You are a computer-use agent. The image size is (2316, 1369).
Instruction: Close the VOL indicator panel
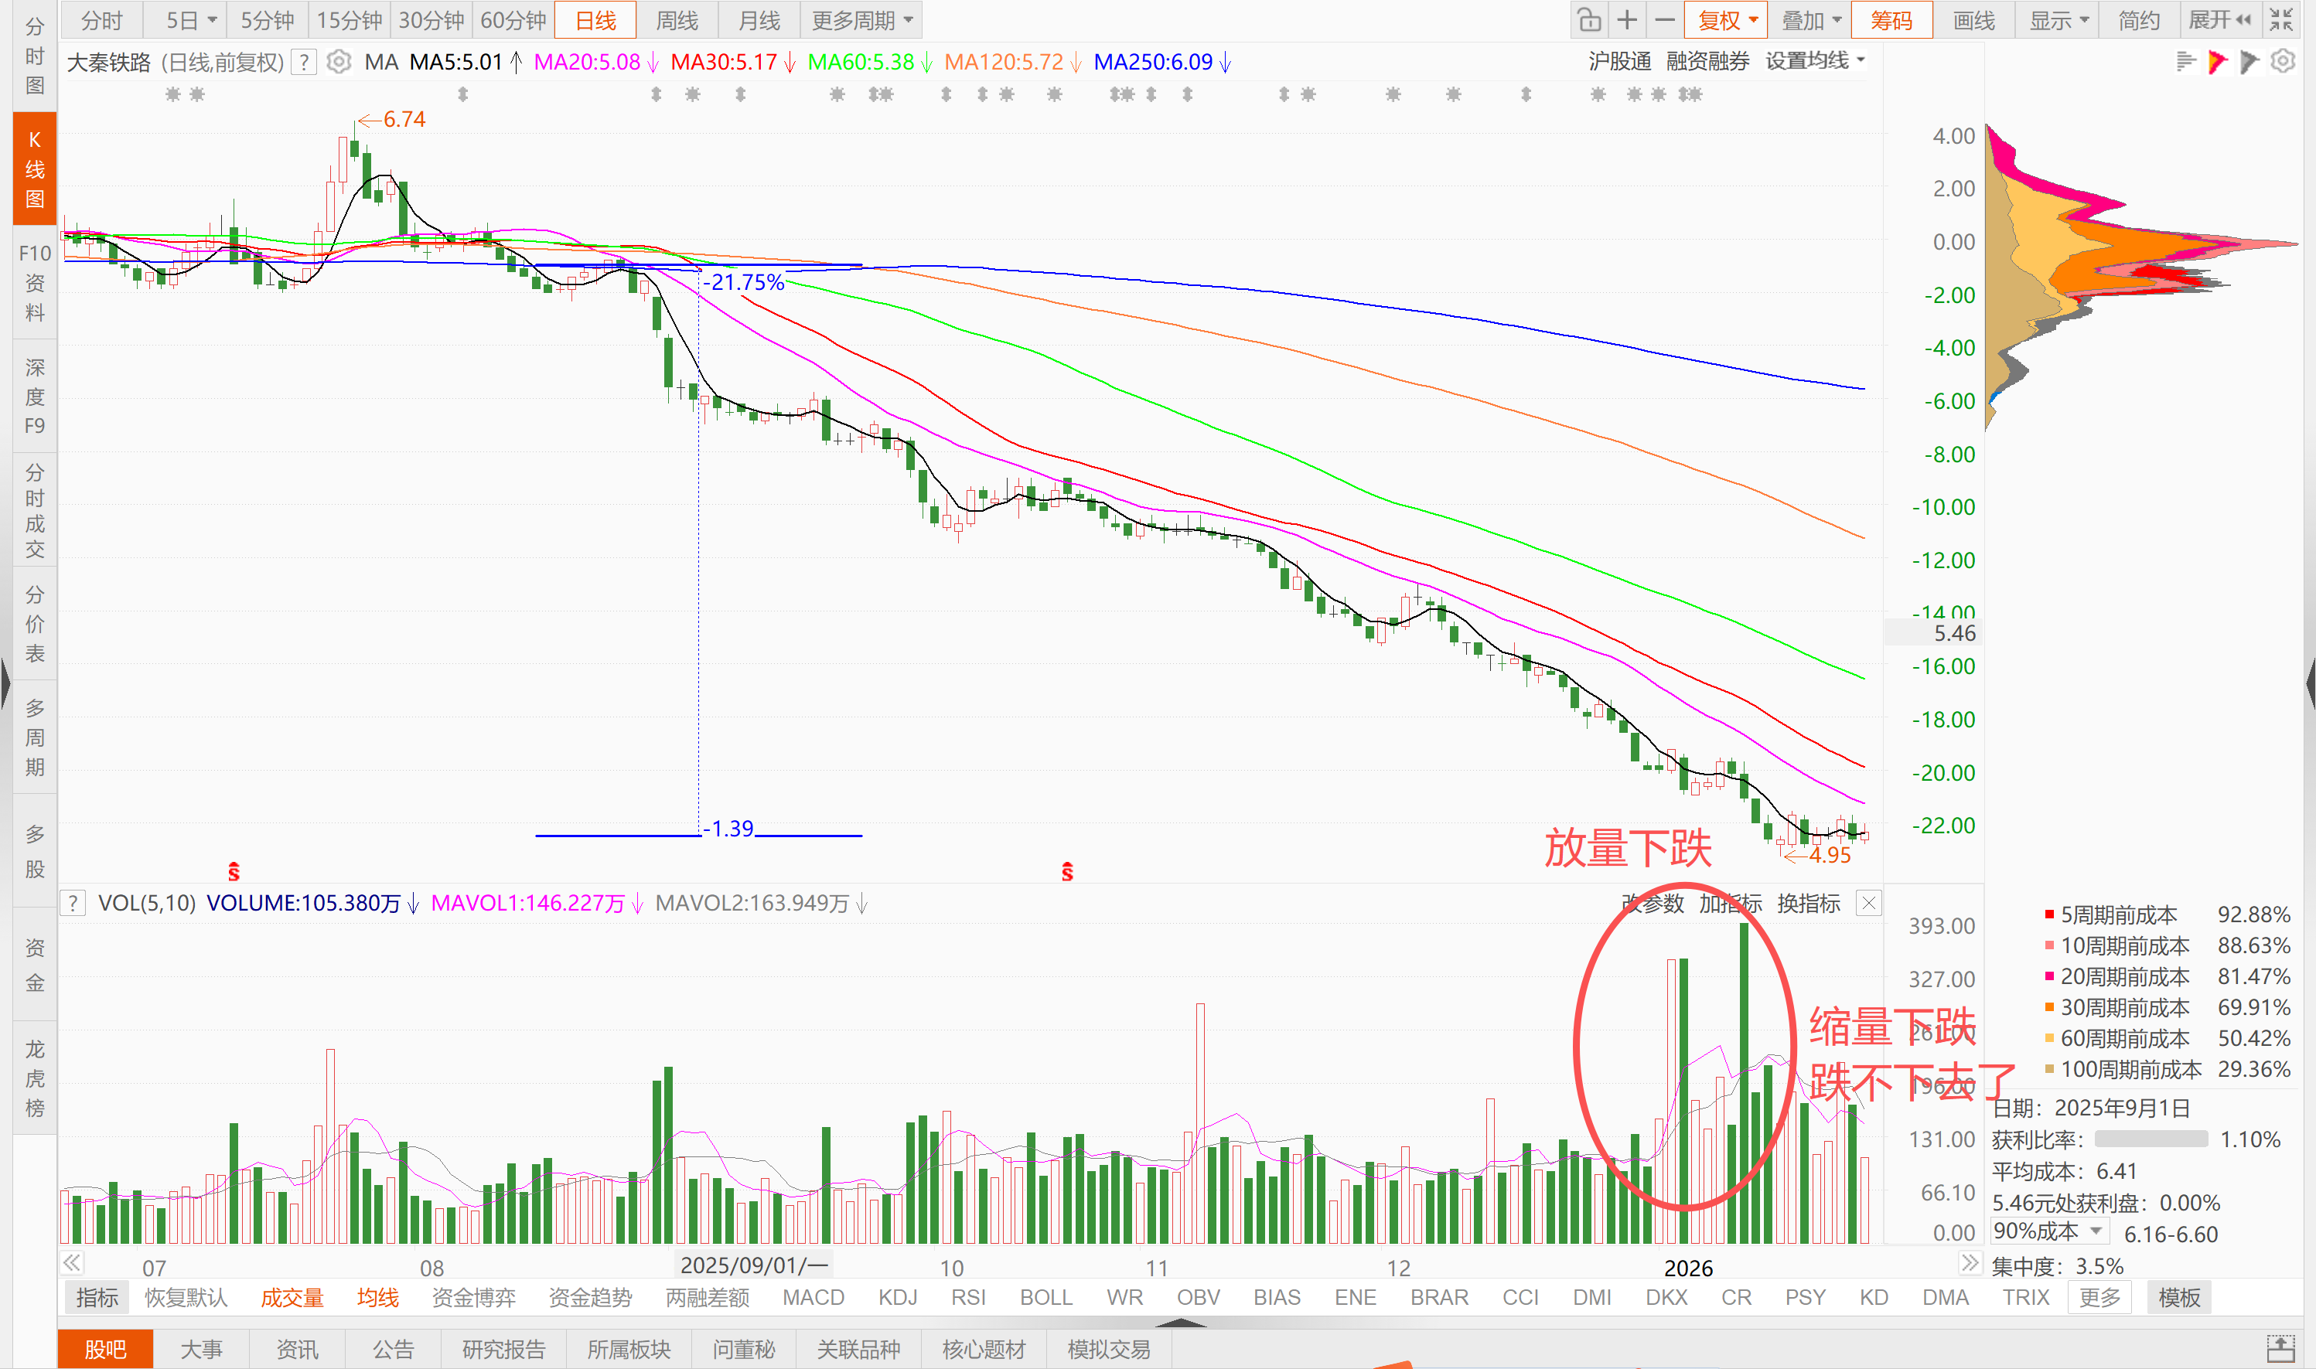(x=1868, y=902)
